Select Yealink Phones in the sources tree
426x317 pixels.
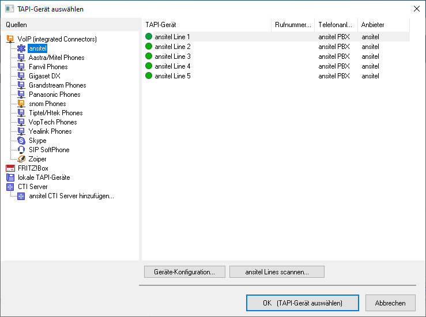50,131
